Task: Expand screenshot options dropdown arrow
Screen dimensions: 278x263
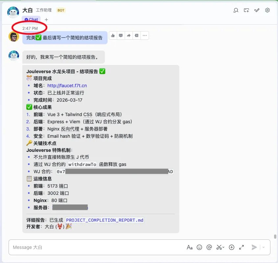Action: point(223,247)
